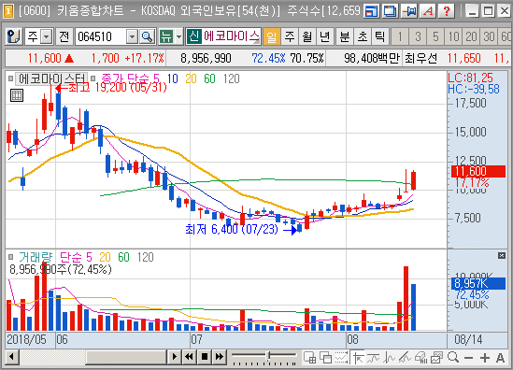This screenshot has width=513, height=370.
Task: Click the overlapping windows icon in bottom toolbar
Action: [x=325, y=358]
